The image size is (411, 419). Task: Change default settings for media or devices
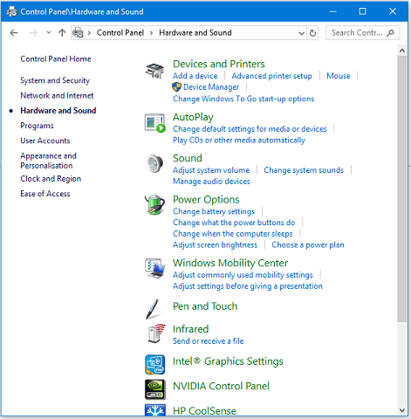click(250, 128)
